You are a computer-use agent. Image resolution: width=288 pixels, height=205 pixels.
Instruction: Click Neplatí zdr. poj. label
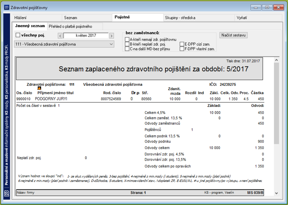tap(29, 158)
